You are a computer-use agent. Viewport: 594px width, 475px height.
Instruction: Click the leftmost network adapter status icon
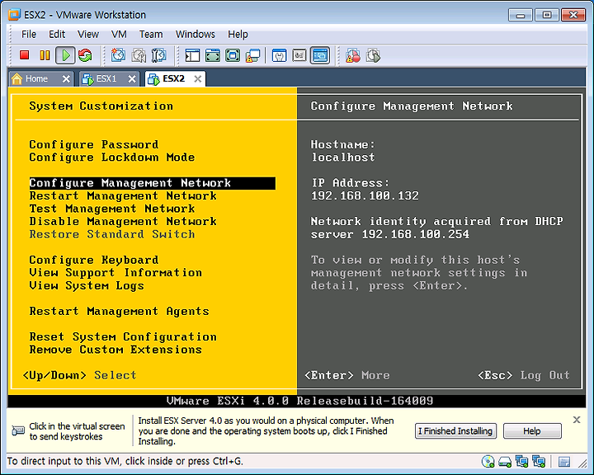(x=521, y=461)
